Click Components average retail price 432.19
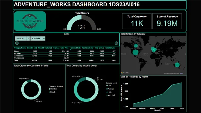201x113 pixels. [66, 58]
